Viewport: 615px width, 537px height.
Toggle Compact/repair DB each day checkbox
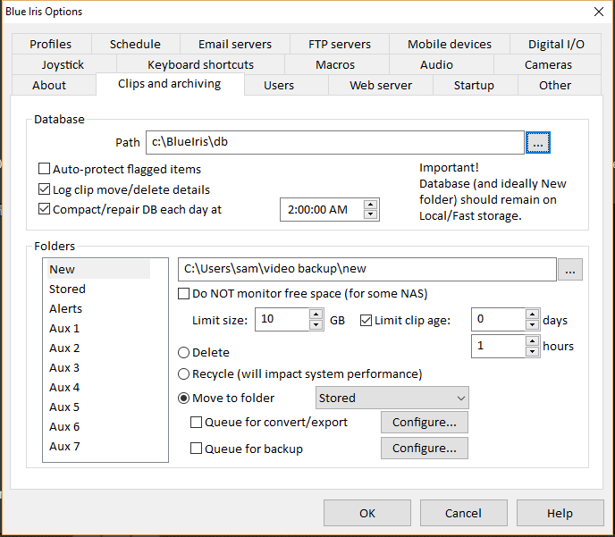(45, 209)
